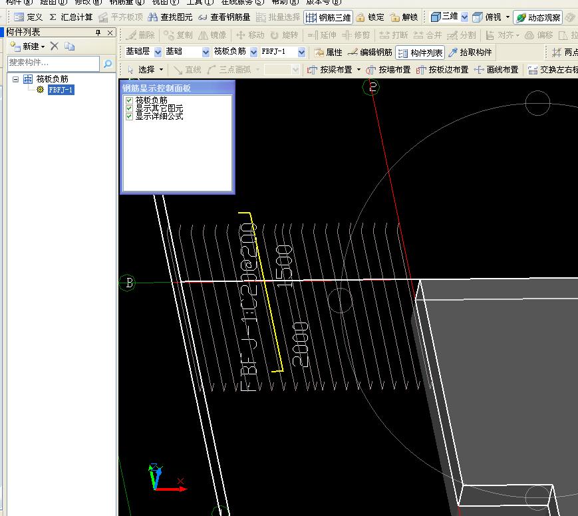Click 复制 copy tool
The height and width of the screenshot is (516, 578).
[178, 35]
